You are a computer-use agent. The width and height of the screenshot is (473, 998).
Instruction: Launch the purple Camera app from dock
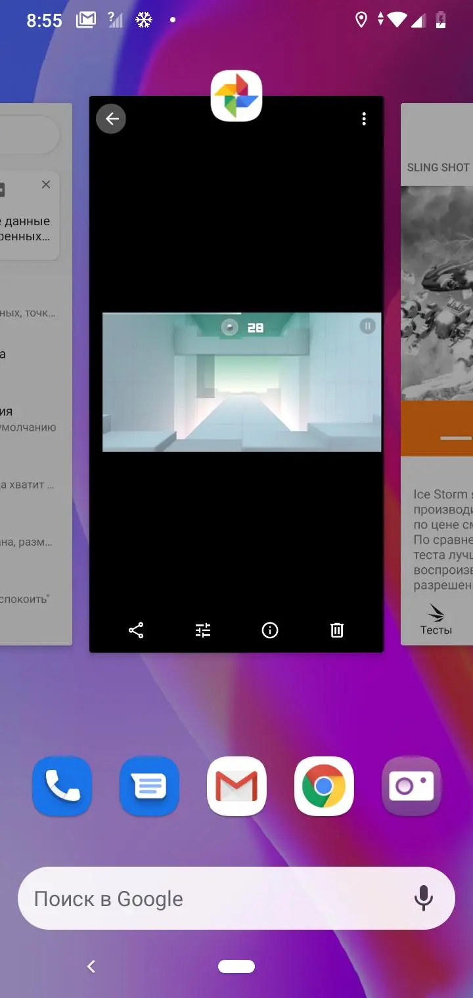point(411,787)
